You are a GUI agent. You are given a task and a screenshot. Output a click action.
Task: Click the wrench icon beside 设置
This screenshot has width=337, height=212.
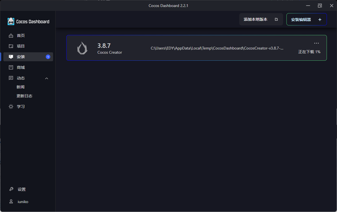pos(11,189)
